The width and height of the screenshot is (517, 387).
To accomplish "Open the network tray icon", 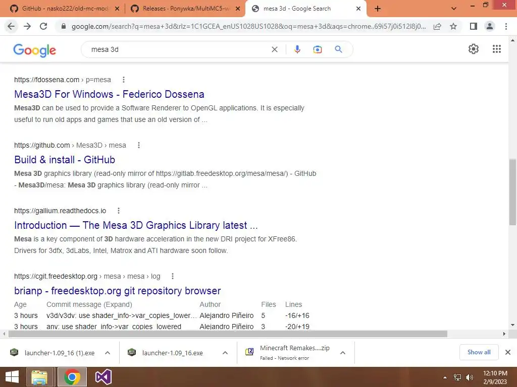I will pos(457,377).
